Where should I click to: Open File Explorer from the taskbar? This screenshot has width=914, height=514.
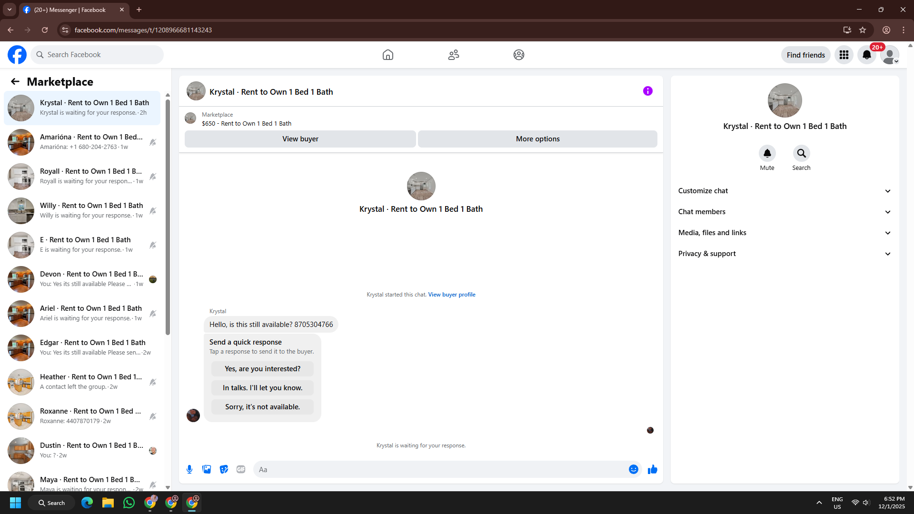(108, 503)
